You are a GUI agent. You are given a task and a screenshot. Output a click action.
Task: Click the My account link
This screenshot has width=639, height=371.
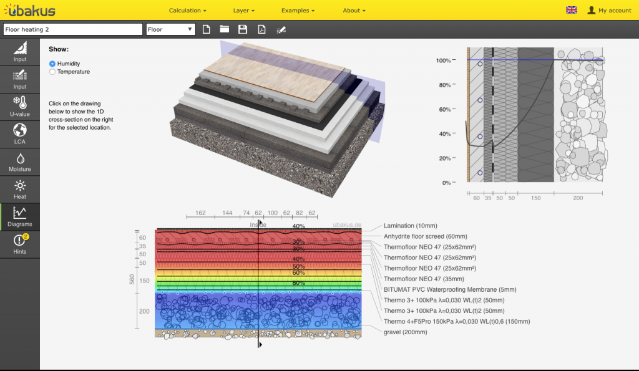610,11
